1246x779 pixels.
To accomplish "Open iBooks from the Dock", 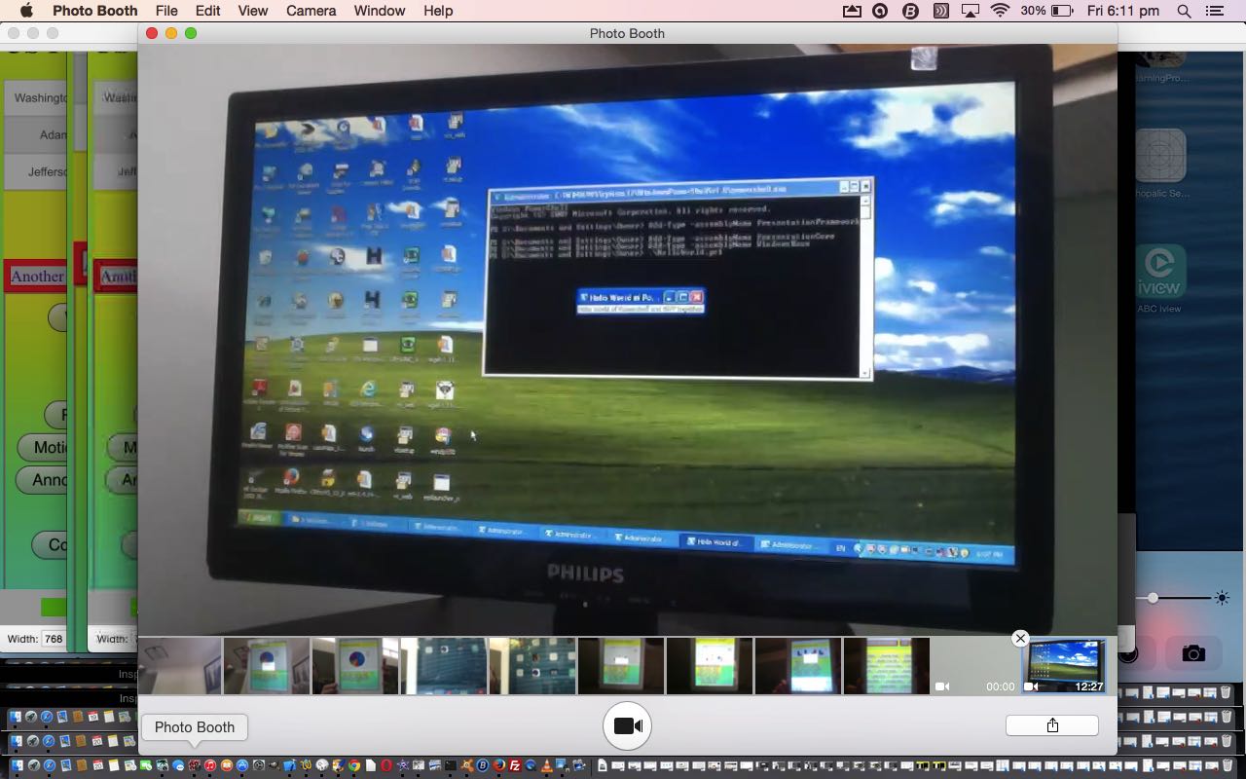I will (x=226, y=765).
